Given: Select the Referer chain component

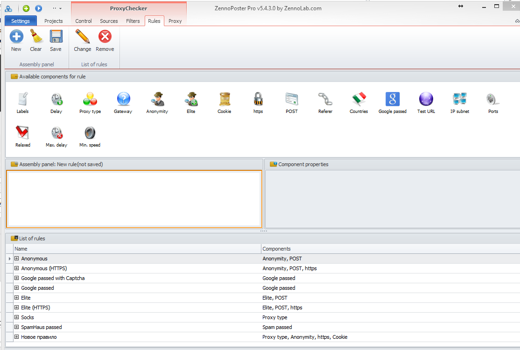Looking at the screenshot, I should click(325, 103).
